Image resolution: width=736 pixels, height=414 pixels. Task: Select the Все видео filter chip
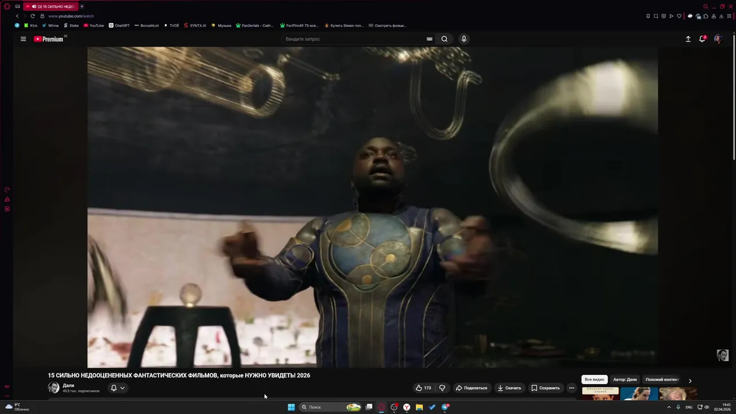(595, 379)
